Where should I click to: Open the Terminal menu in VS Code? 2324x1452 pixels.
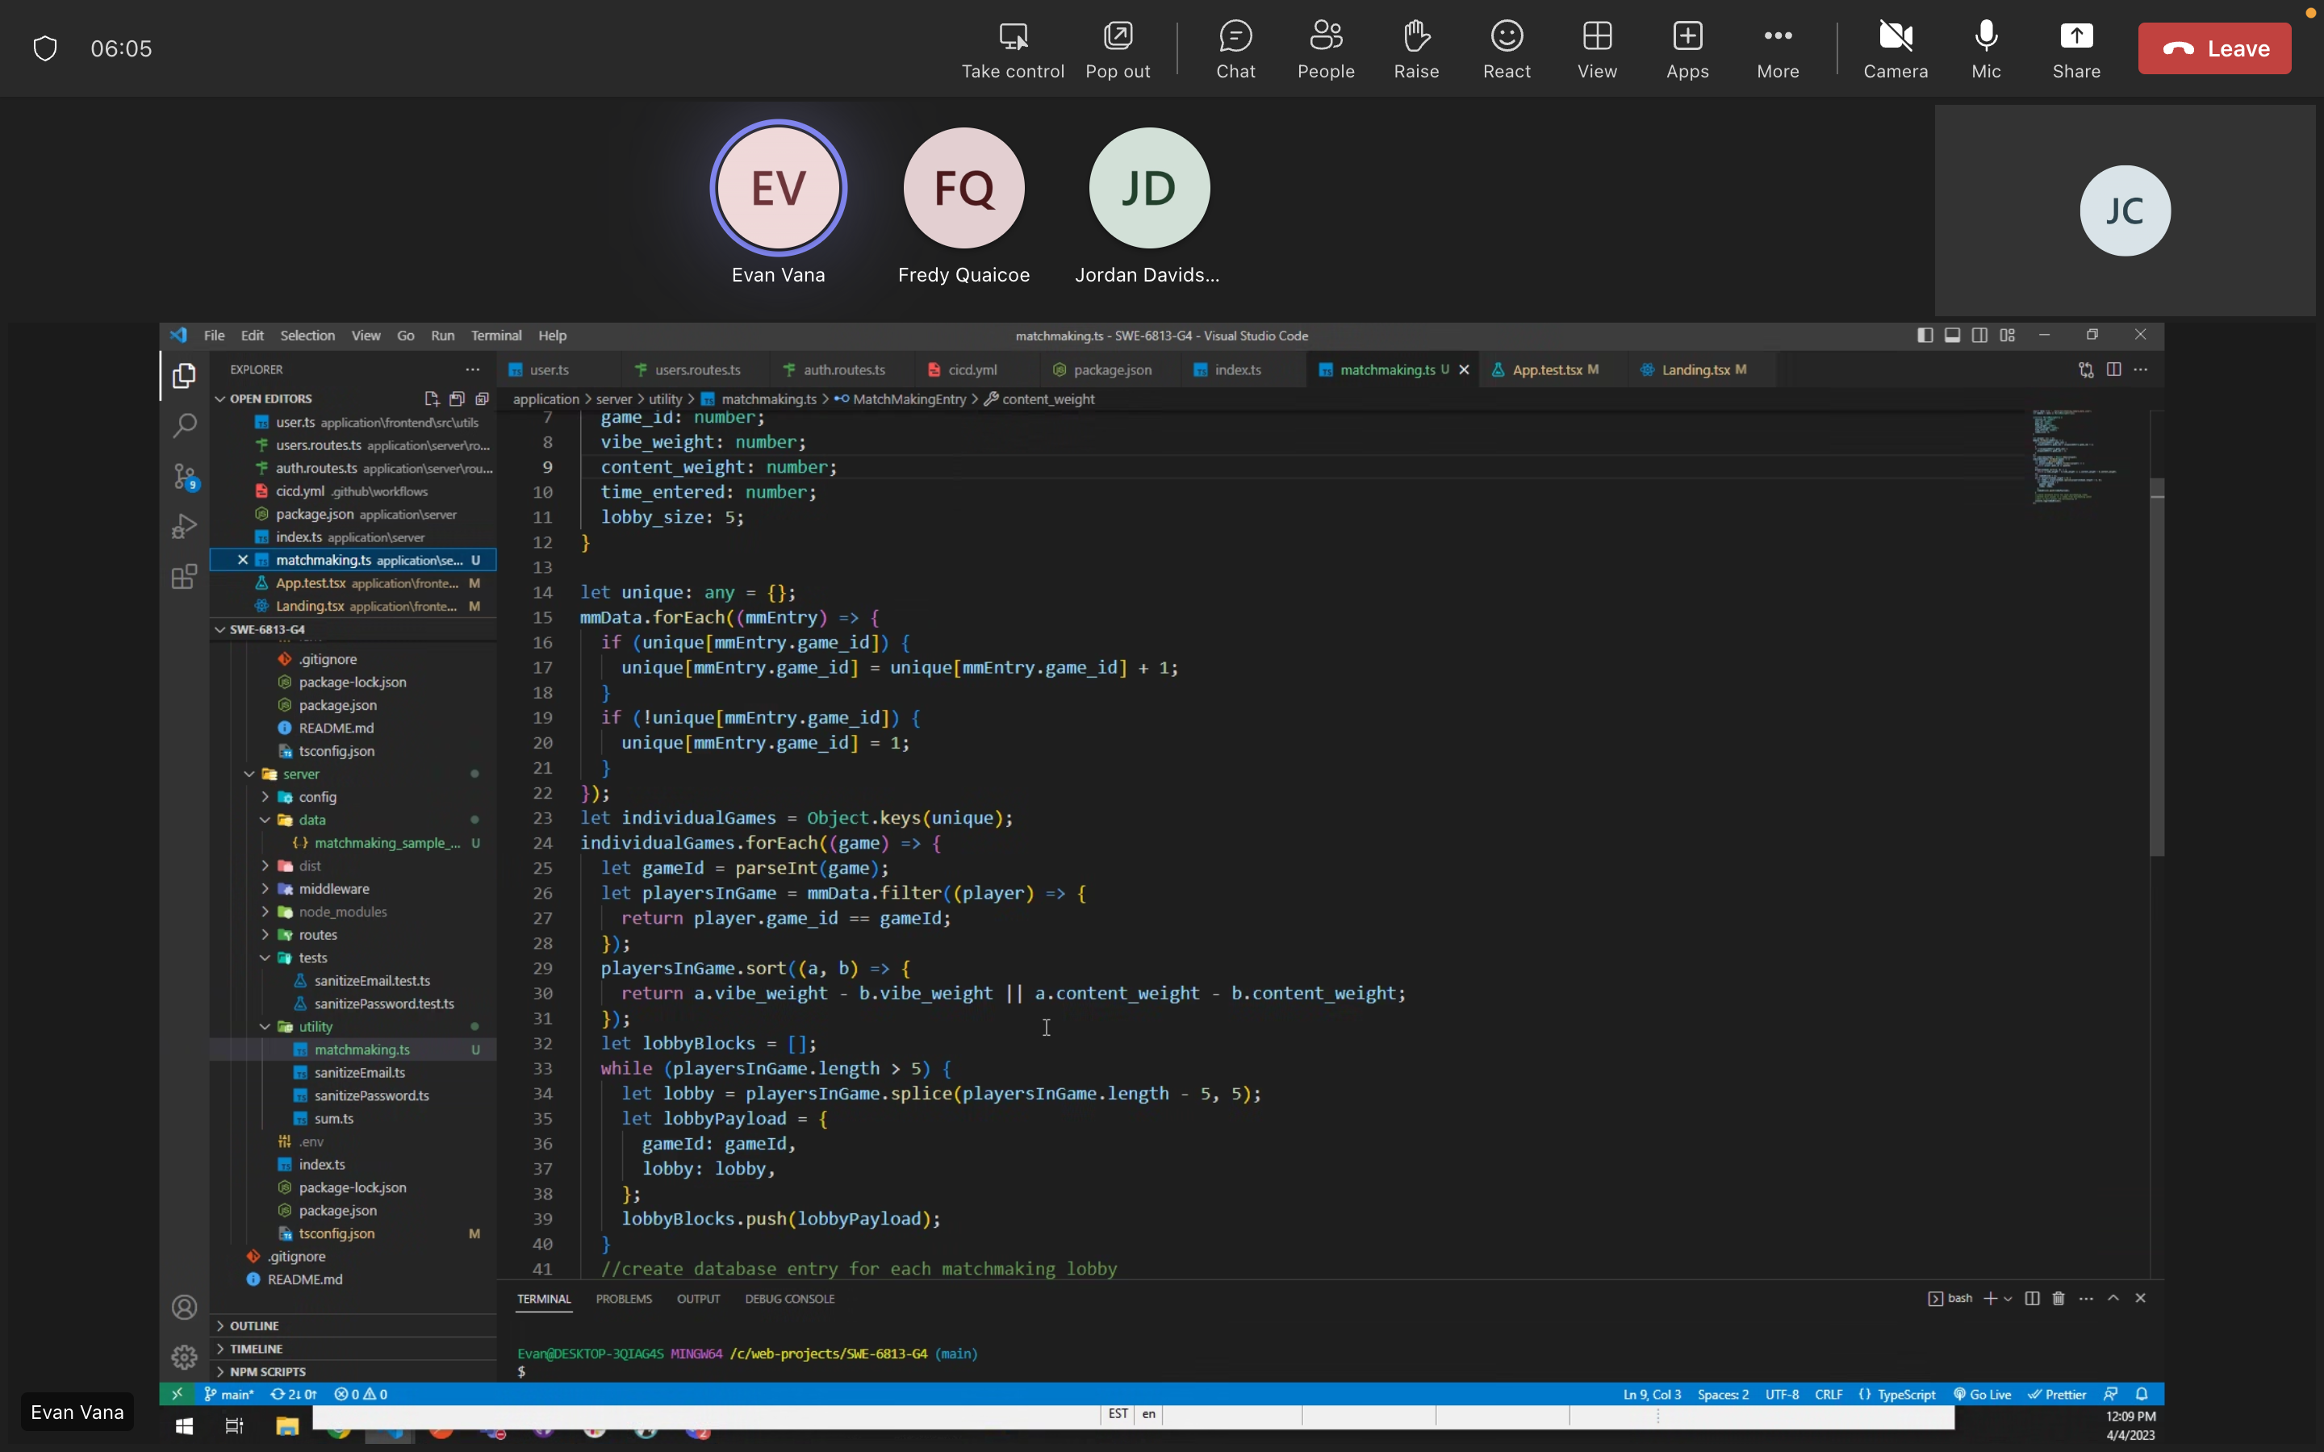[495, 335]
